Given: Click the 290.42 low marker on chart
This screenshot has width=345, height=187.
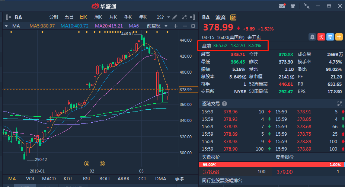Looking at the screenshot, I should 41,159.
